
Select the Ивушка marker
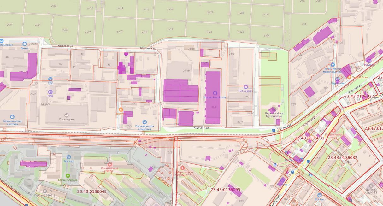click(x=369, y=60)
